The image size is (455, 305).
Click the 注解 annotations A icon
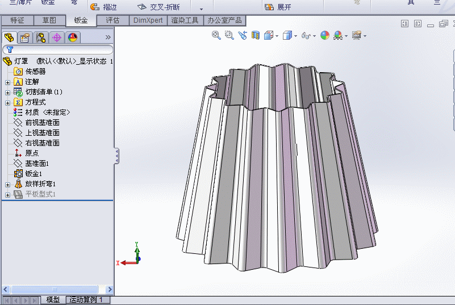coord(18,82)
